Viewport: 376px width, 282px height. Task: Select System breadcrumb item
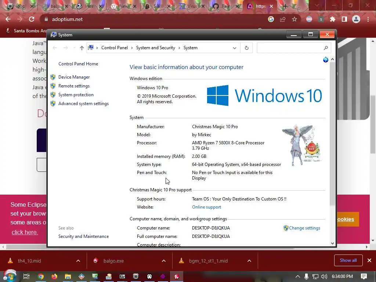click(191, 48)
